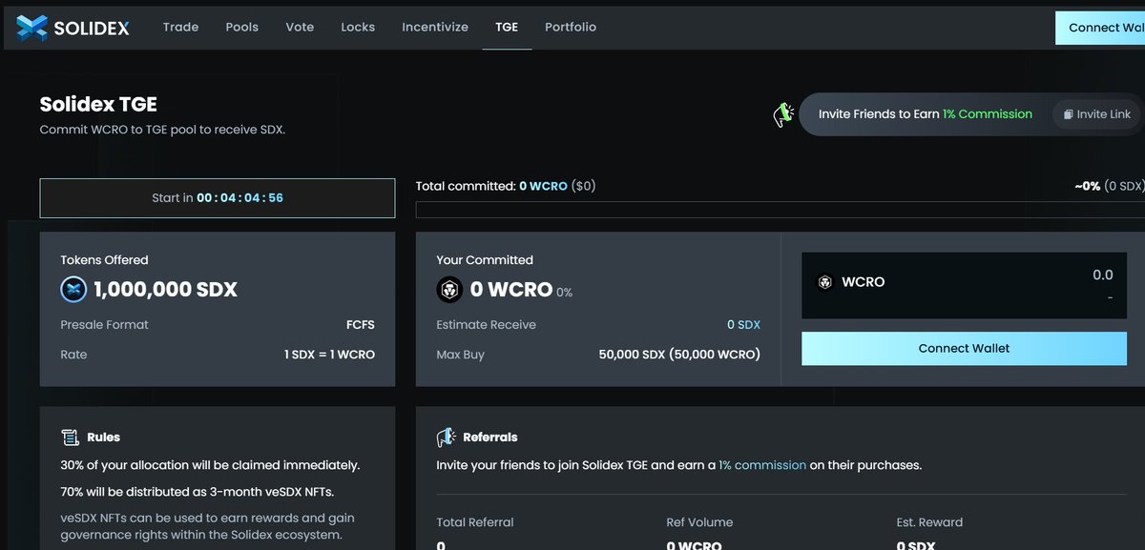Click the Presale Format label
Viewport: 1145px width, 550px height.
[x=105, y=325]
